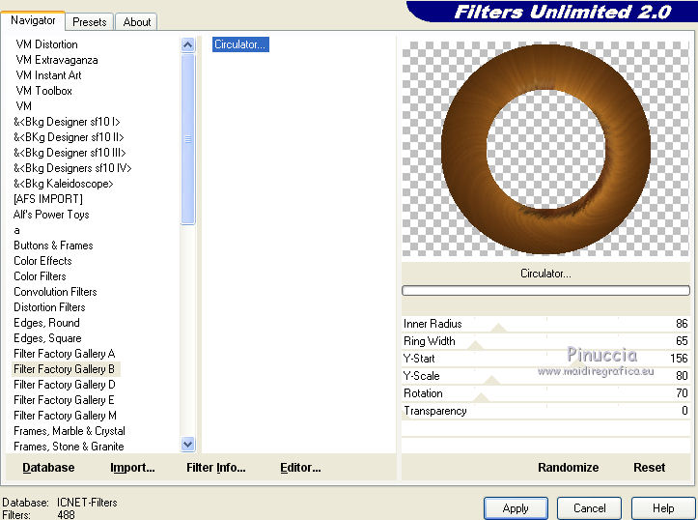Select VM Distortion category

[46, 44]
